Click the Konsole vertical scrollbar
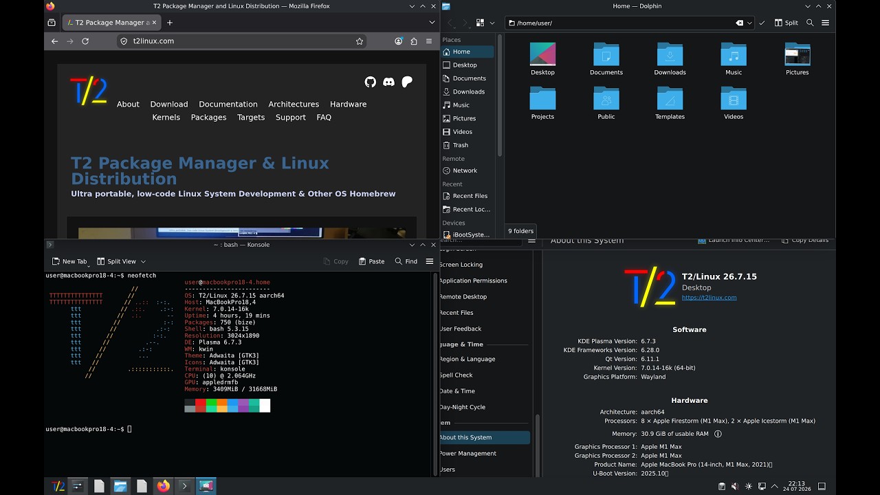Screen dimensions: 880x495 tap(434, 375)
